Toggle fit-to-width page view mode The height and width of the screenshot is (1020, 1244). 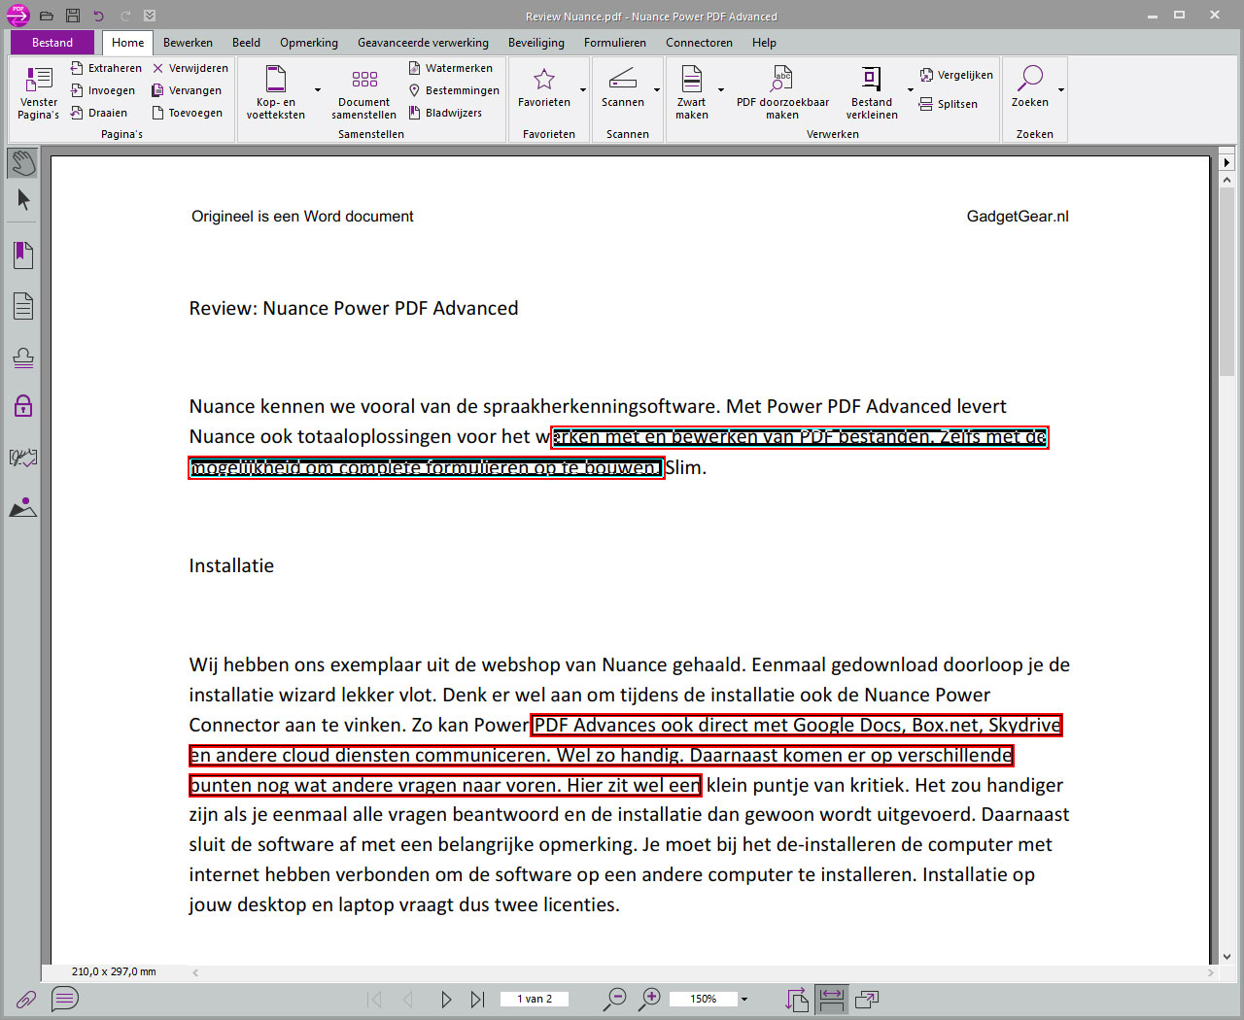pyautogui.click(x=831, y=999)
